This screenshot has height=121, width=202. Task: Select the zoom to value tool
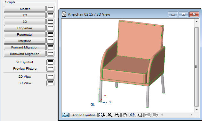(x=102, y=115)
